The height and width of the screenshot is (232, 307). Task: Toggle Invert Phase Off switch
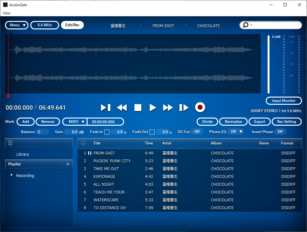(x=280, y=132)
